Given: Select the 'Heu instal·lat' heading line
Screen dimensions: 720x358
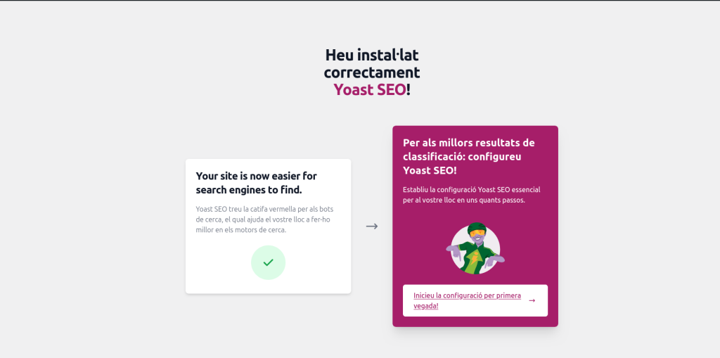Looking at the screenshot, I should point(372,55).
